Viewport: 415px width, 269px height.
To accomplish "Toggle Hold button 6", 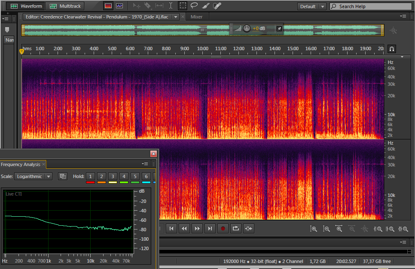I will pyautogui.click(x=146, y=176).
